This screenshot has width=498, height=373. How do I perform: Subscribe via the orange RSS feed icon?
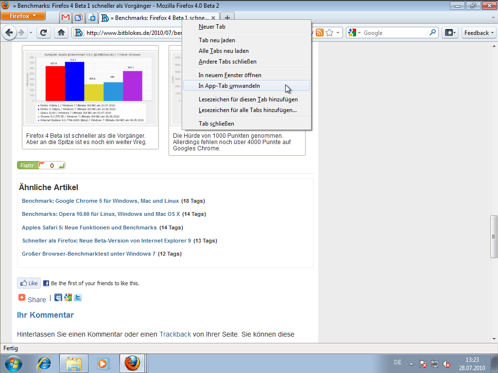click(x=320, y=32)
